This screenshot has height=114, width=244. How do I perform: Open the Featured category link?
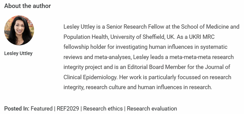[x=42, y=109]
